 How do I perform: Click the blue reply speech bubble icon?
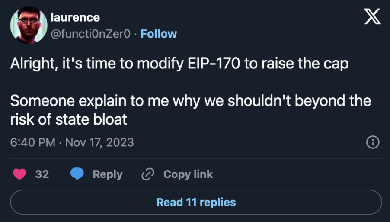[77, 174]
